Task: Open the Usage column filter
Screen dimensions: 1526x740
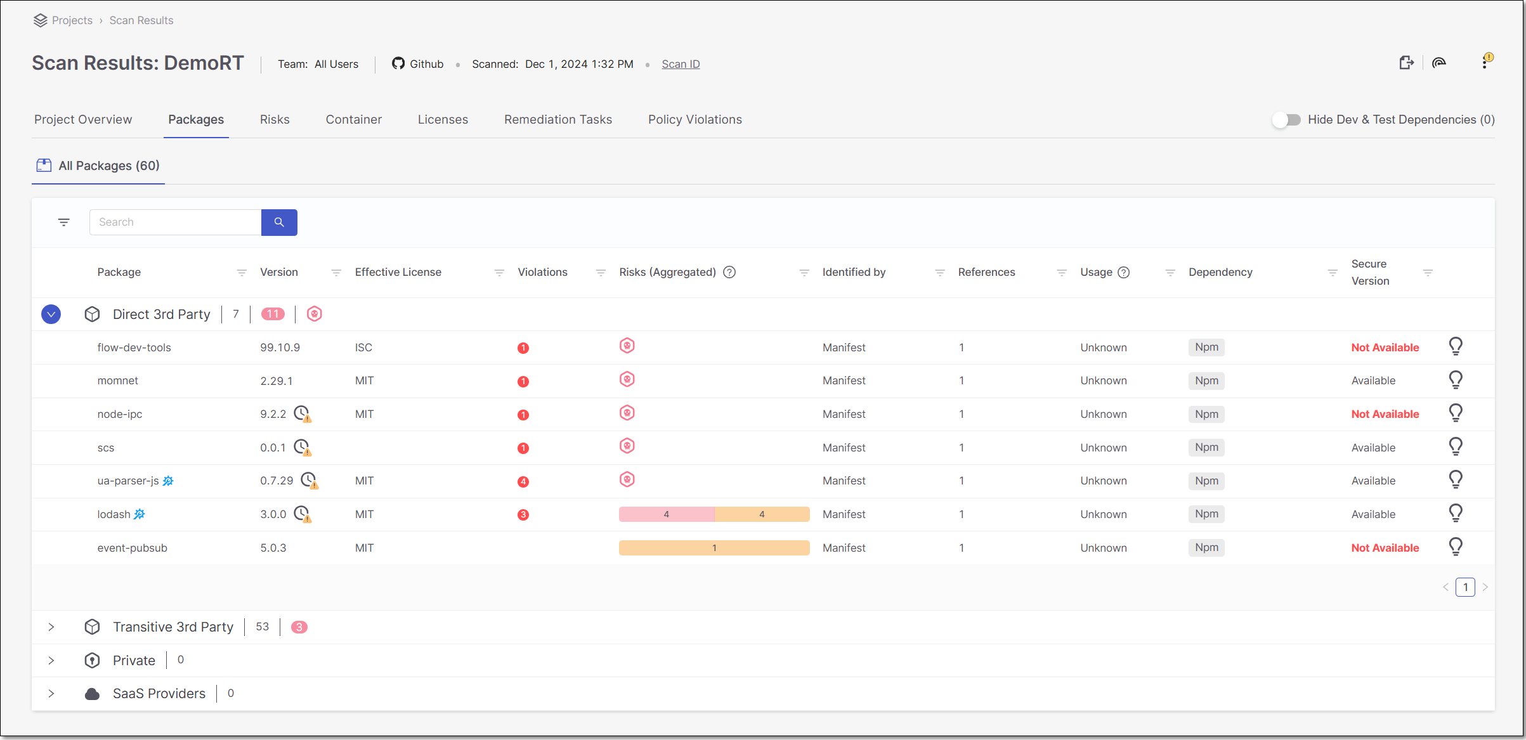Action: coord(1170,273)
